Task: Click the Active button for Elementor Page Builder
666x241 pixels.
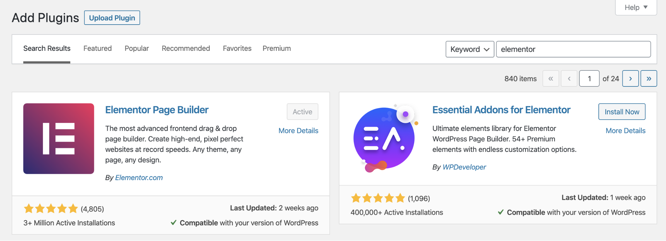Action: pos(303,112)
